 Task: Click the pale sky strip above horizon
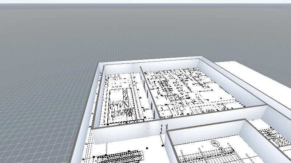coord(145,2)
